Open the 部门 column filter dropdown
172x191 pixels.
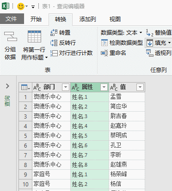66,87
